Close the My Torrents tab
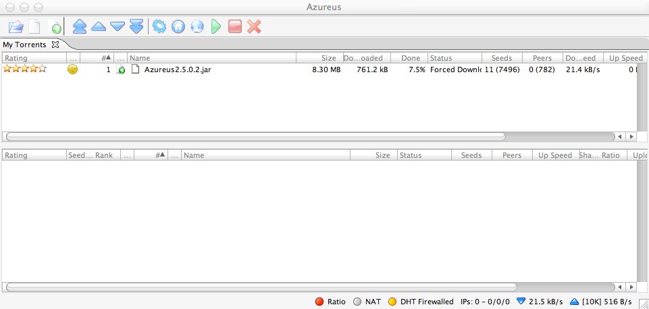The width and height of the screenshot is (649, 309). (56, 45)
